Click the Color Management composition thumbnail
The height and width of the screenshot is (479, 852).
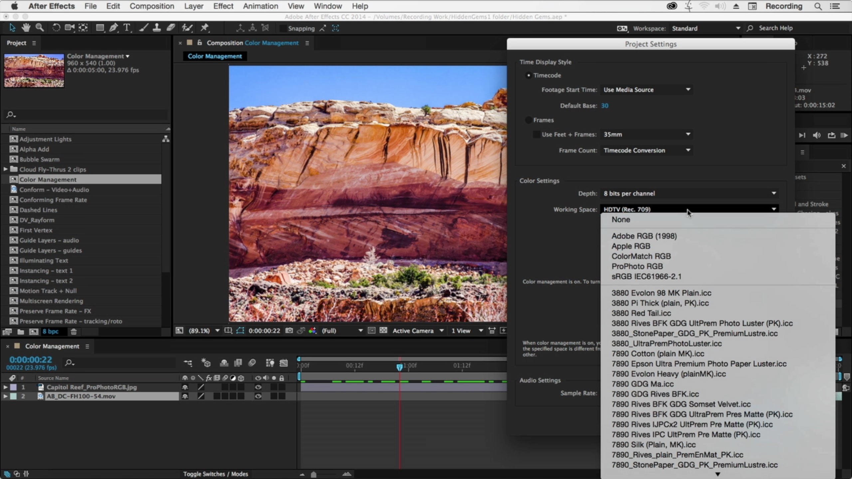(x=34, y=71)
